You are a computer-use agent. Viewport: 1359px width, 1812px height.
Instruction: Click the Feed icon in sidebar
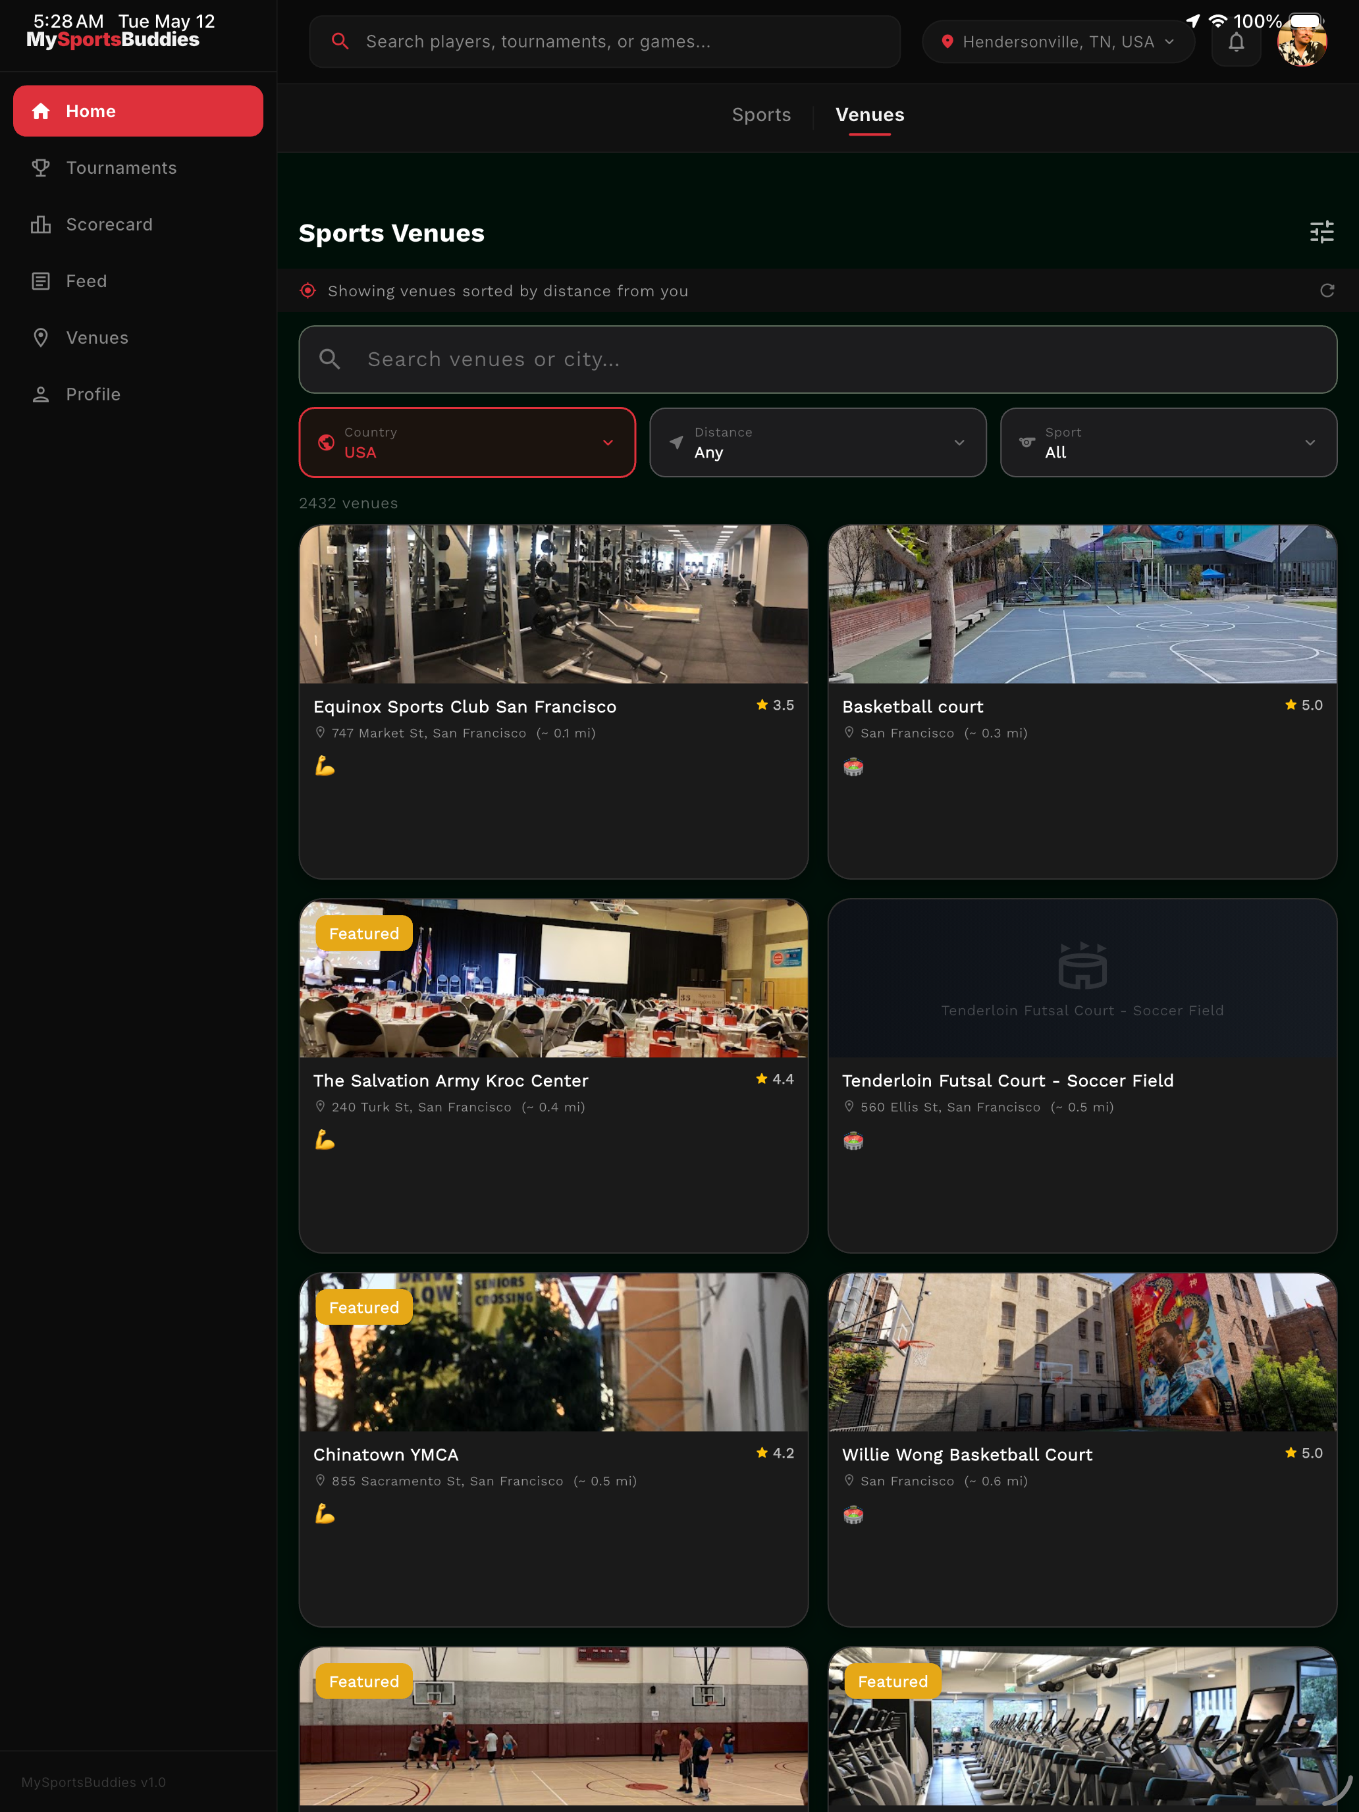pos(40,281)
